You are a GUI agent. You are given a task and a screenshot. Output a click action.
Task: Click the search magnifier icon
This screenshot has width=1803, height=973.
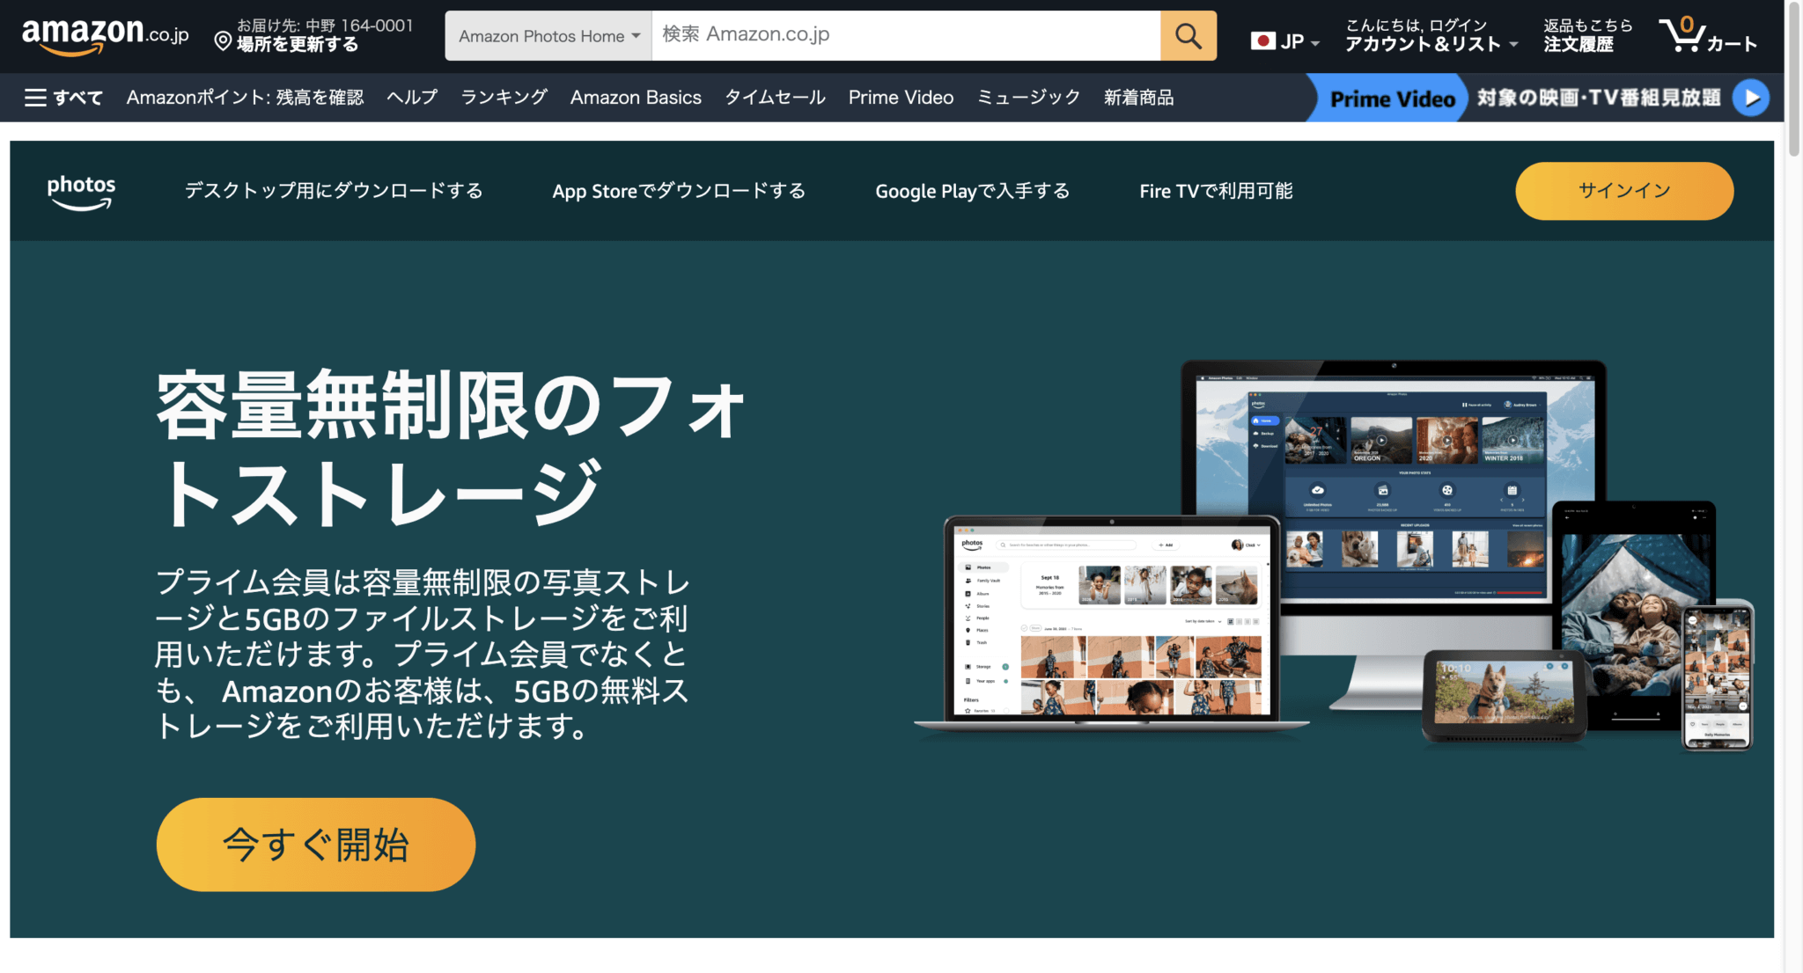(x=1188, y=35)
